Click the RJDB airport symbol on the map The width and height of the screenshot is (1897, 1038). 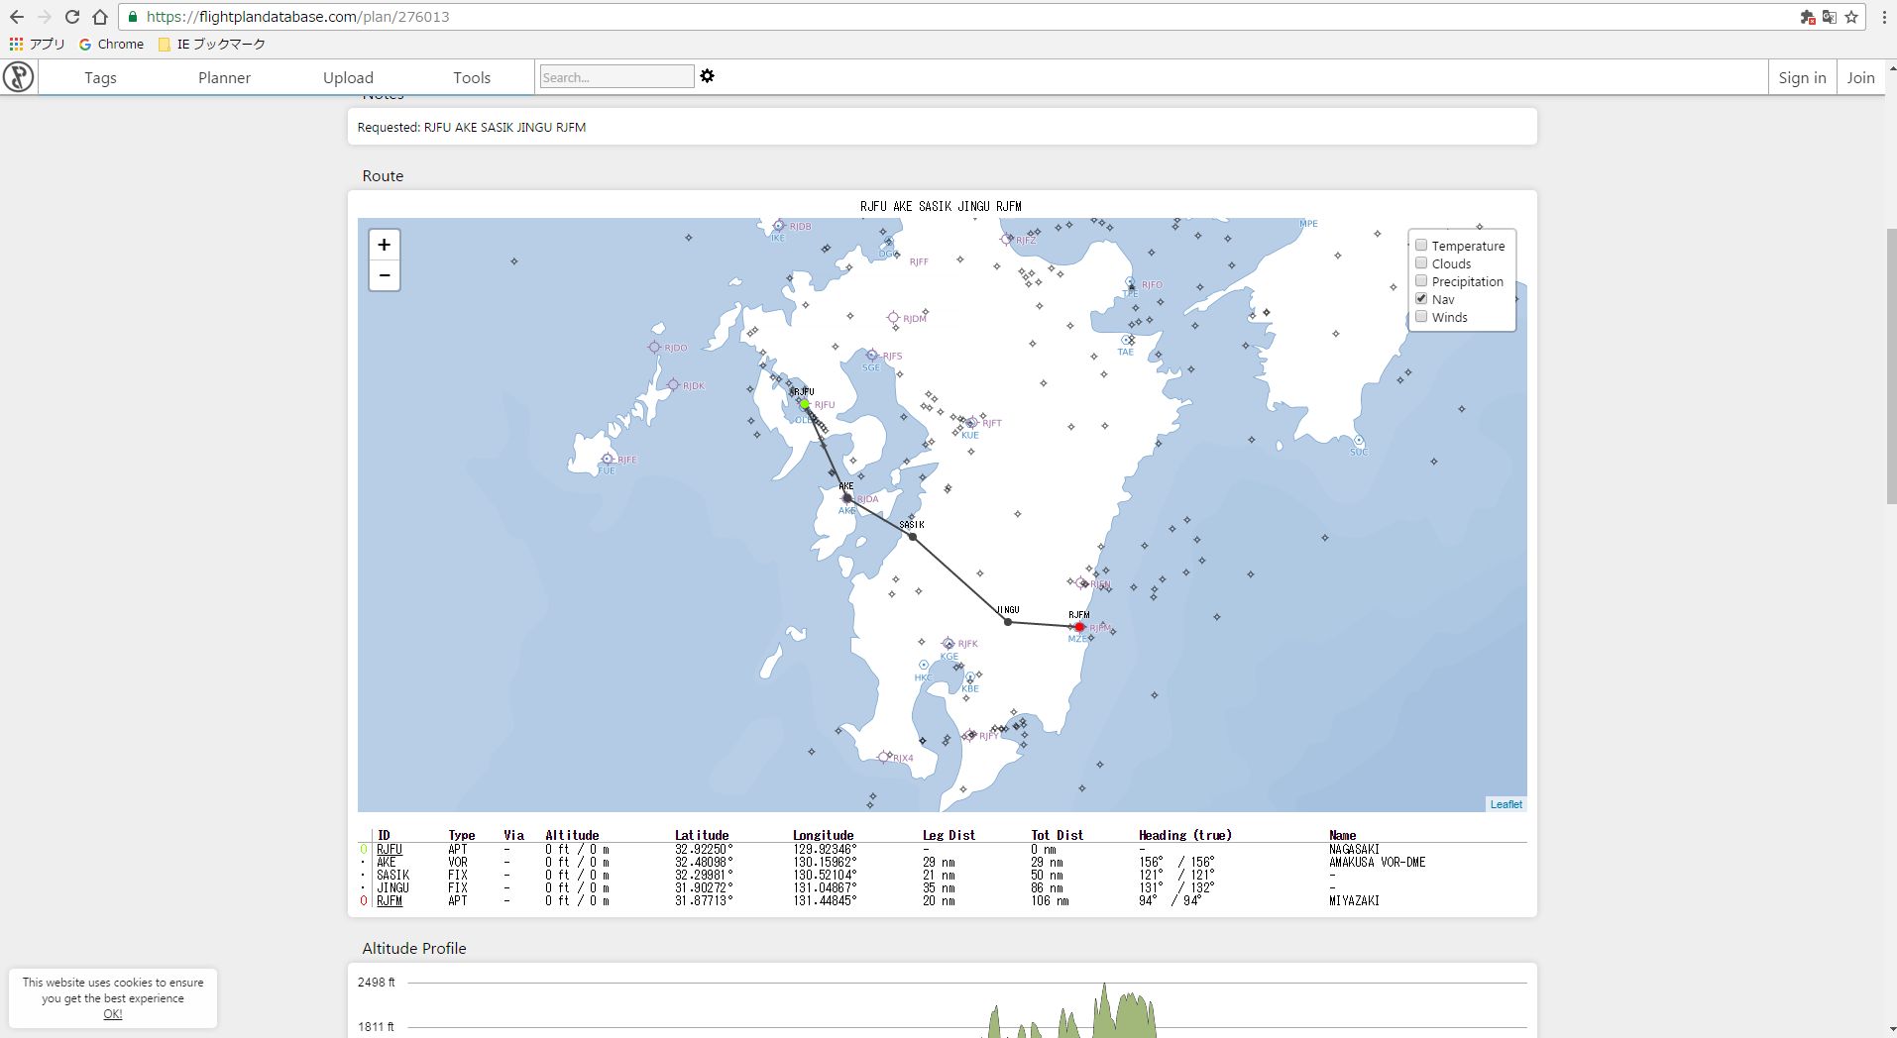click(x=779, y=226)
